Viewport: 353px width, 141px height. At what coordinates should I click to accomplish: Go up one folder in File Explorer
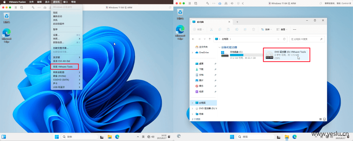pyautogui.click(x=210, y=39)
